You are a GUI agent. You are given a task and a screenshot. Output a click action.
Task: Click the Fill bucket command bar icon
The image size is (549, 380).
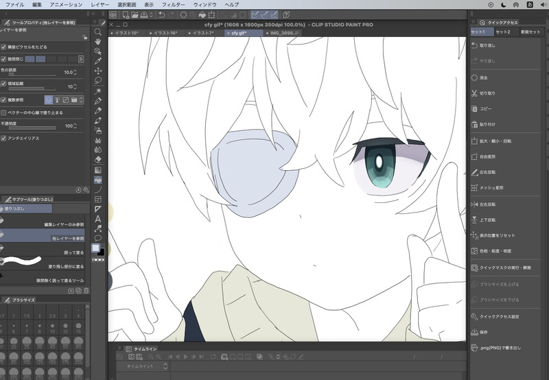pyautogui.click(x=202, y=14)
